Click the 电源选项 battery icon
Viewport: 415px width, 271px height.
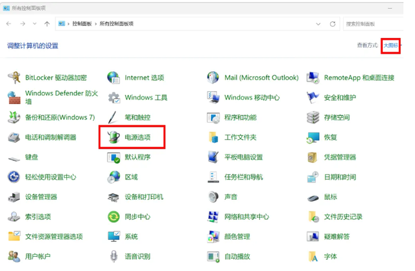pyautogui.click(x=113, y=137)
